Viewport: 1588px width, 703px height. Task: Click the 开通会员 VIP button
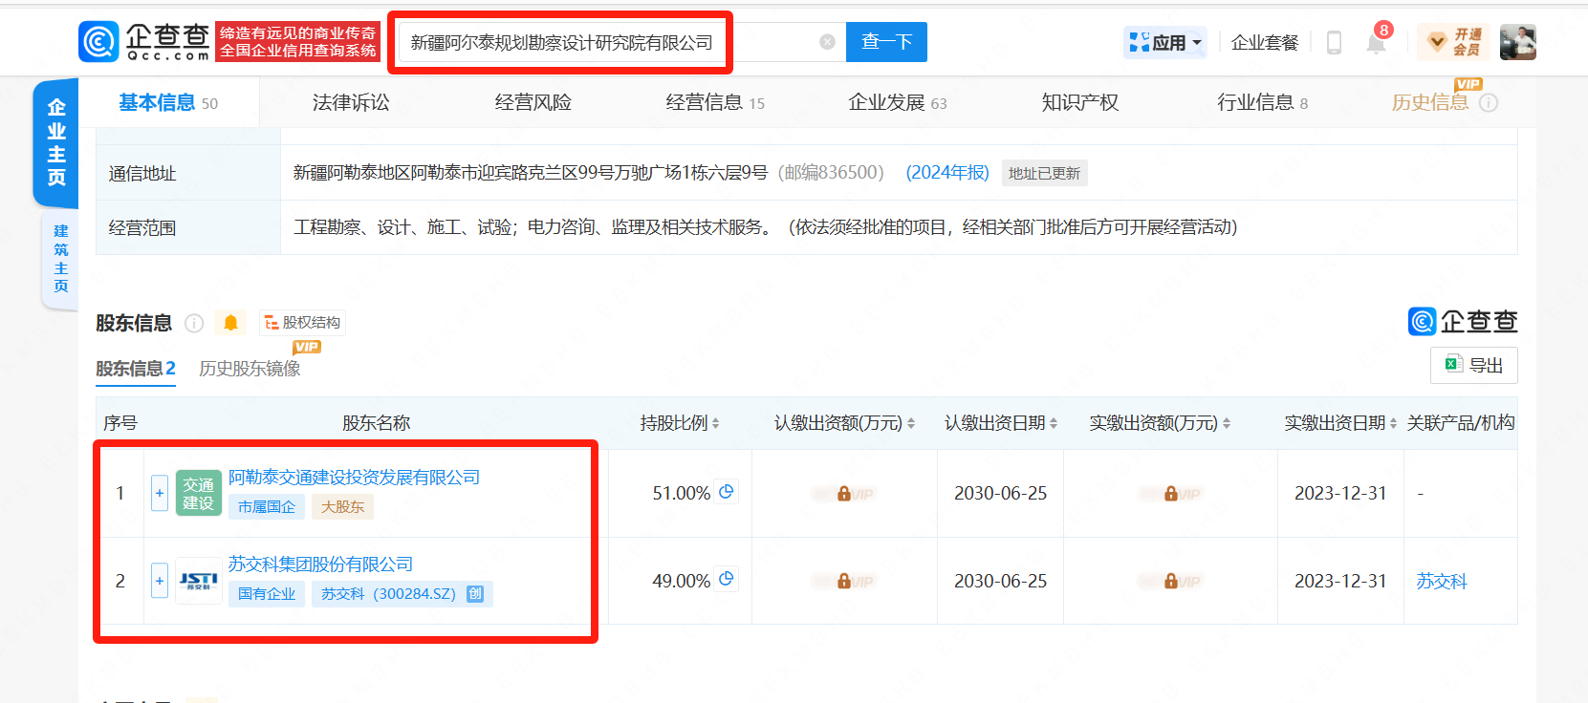1454,42
